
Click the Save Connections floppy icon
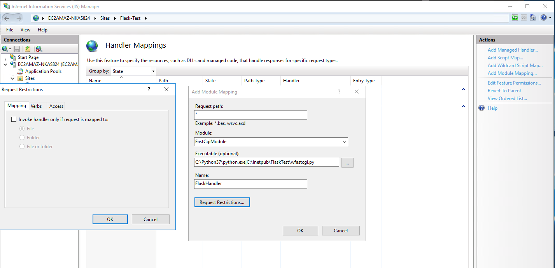tap(17, 49)
